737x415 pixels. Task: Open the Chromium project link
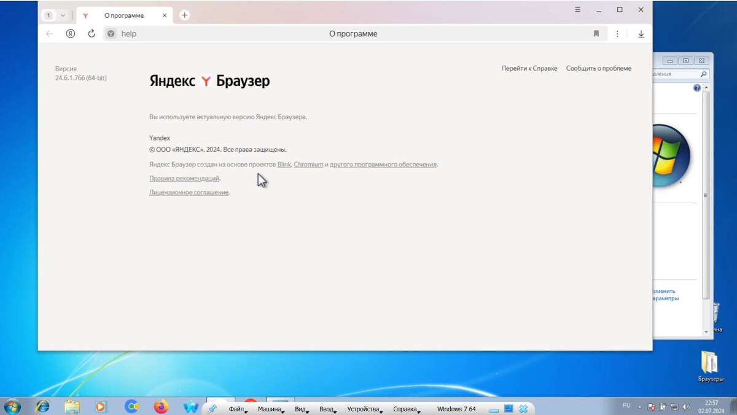coord(308,165)
